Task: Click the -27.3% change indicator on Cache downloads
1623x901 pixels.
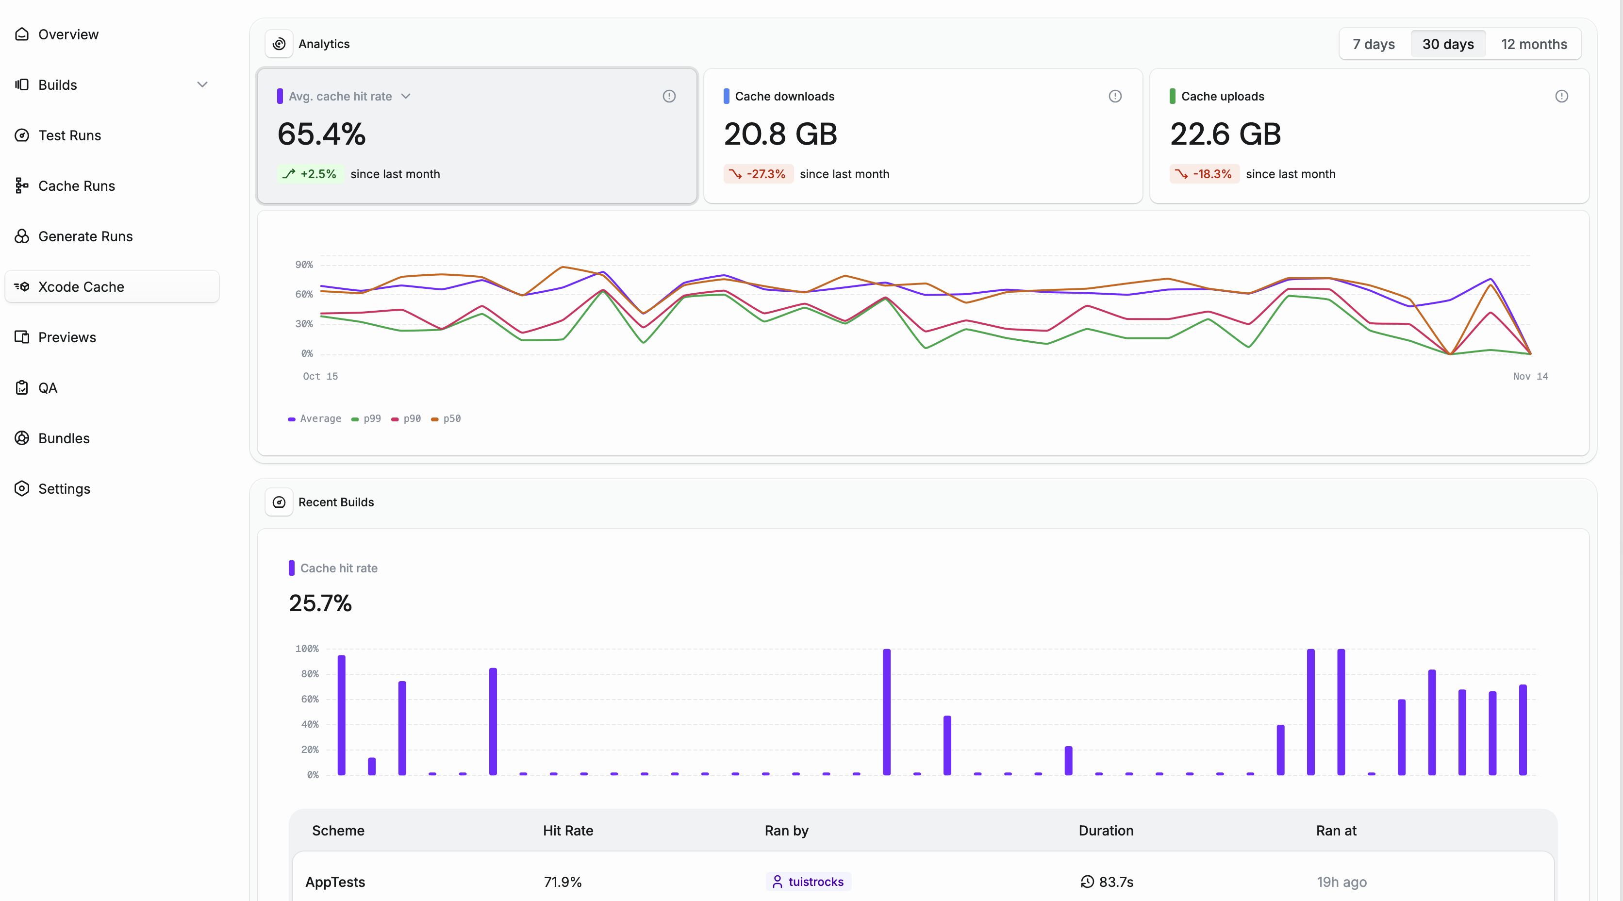Action: (758, 174)
